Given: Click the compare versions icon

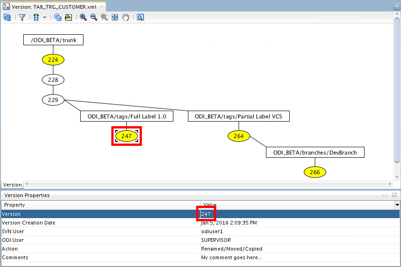Looking at the screenshot, I should tap(68, 17).
